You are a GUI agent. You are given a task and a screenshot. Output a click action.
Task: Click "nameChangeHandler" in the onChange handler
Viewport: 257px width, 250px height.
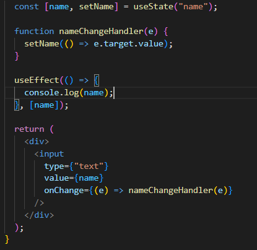171,191
